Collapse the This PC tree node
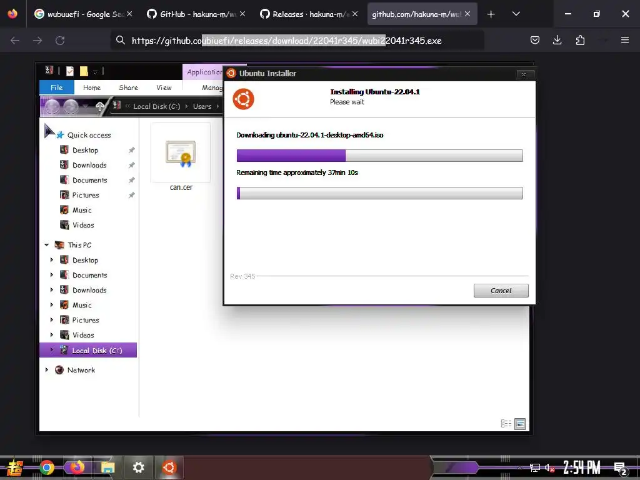Image resolution: width=640 pixels, height=480 pixels. (46, 245)
